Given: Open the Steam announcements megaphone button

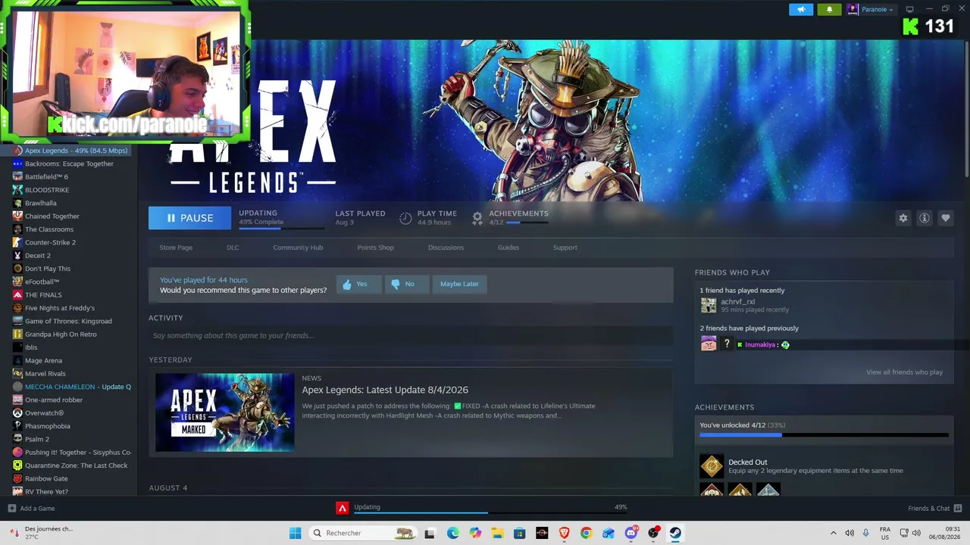Looking at the screenshot, I should click(x=801, y=9).
